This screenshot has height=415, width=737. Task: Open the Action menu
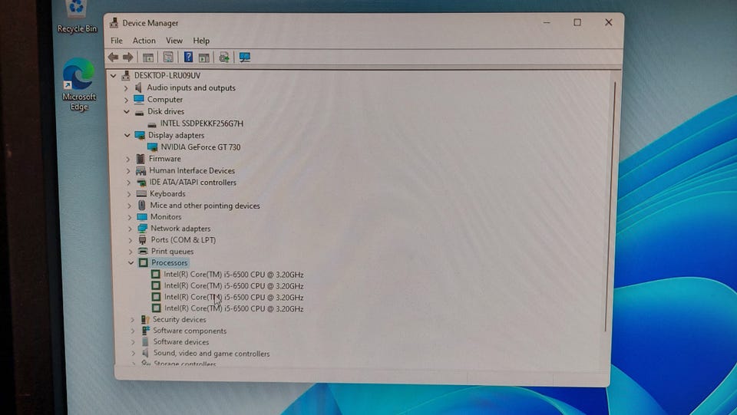click(144, 41)
